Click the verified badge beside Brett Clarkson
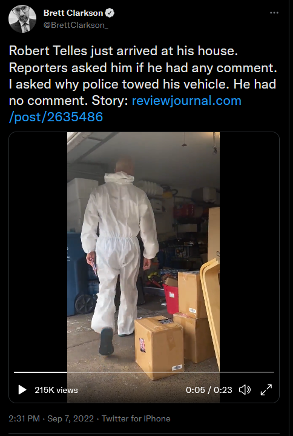The height and width of the screenshot is (436, 293). click(x=110, y=13)
